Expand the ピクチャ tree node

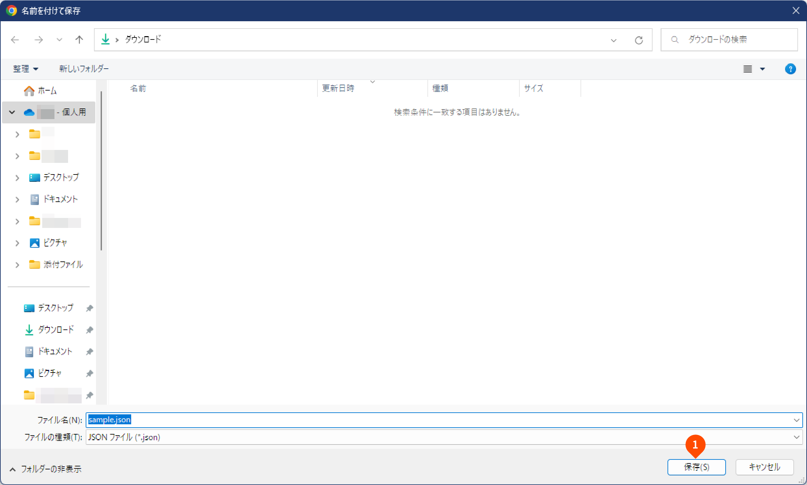(x=17, y=243)
